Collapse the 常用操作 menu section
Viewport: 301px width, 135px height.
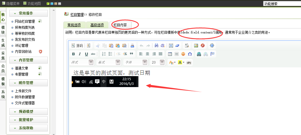[29, 13]
